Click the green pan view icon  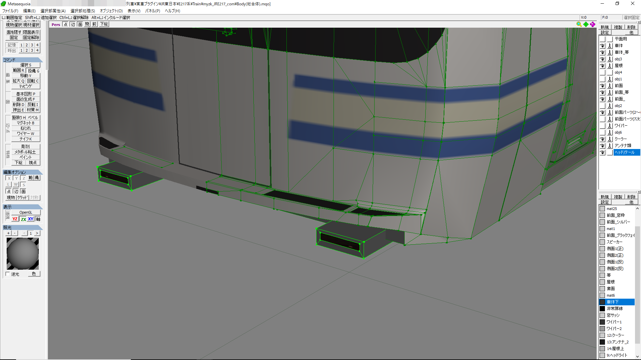click(x=586, y=24)
